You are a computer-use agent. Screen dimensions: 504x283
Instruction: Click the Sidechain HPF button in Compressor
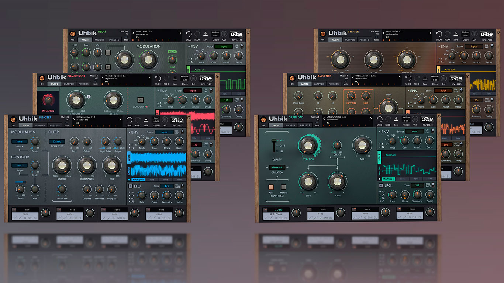click(140, 99)
